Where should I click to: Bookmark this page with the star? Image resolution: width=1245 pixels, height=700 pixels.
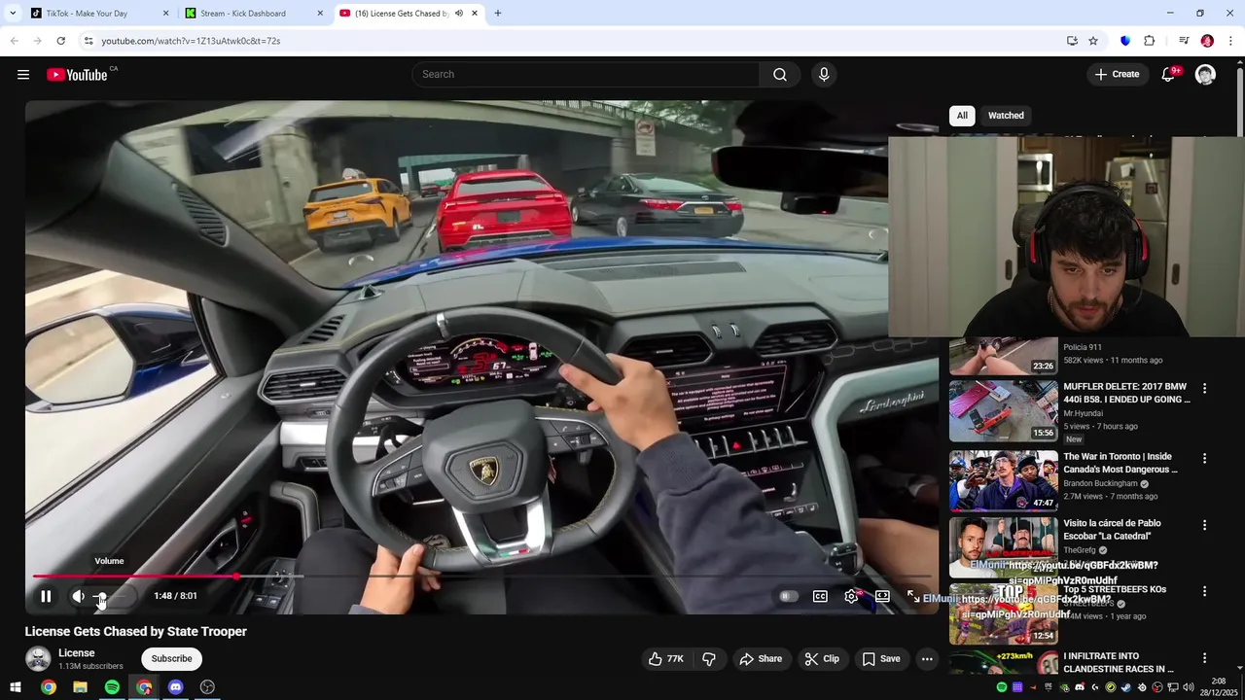pyautogui.click(x=1093, y=41)
